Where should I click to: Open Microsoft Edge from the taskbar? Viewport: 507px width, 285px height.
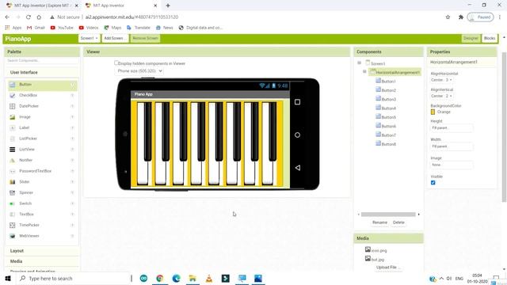(x=176, y=278)
